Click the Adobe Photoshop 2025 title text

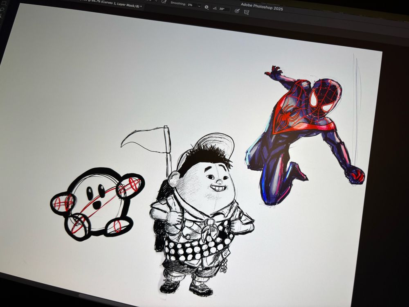point(262,7)
